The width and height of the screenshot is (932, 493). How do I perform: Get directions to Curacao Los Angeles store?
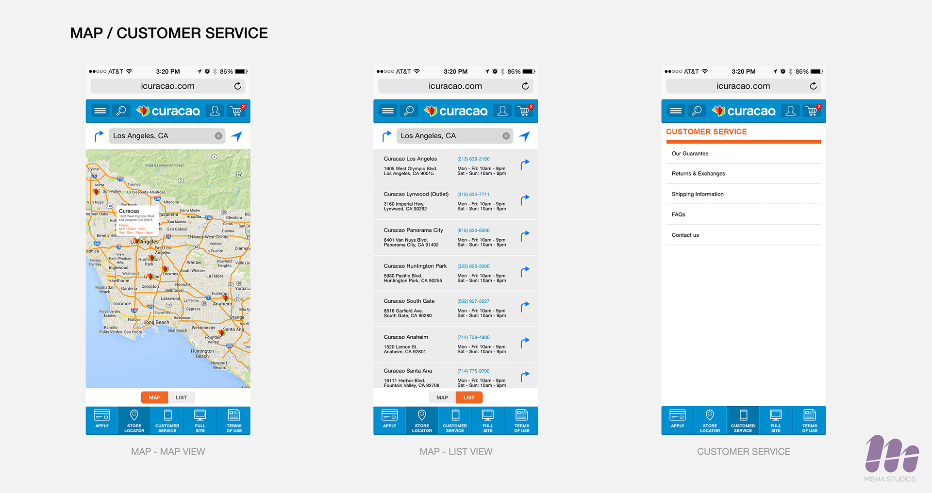click(525, 165)
